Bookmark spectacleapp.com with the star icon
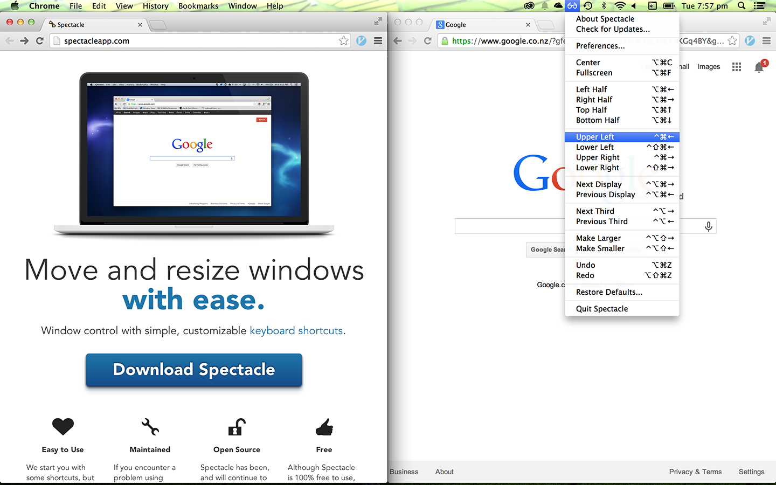The width and height of the screenshot is (776, 485). (344, 41)
